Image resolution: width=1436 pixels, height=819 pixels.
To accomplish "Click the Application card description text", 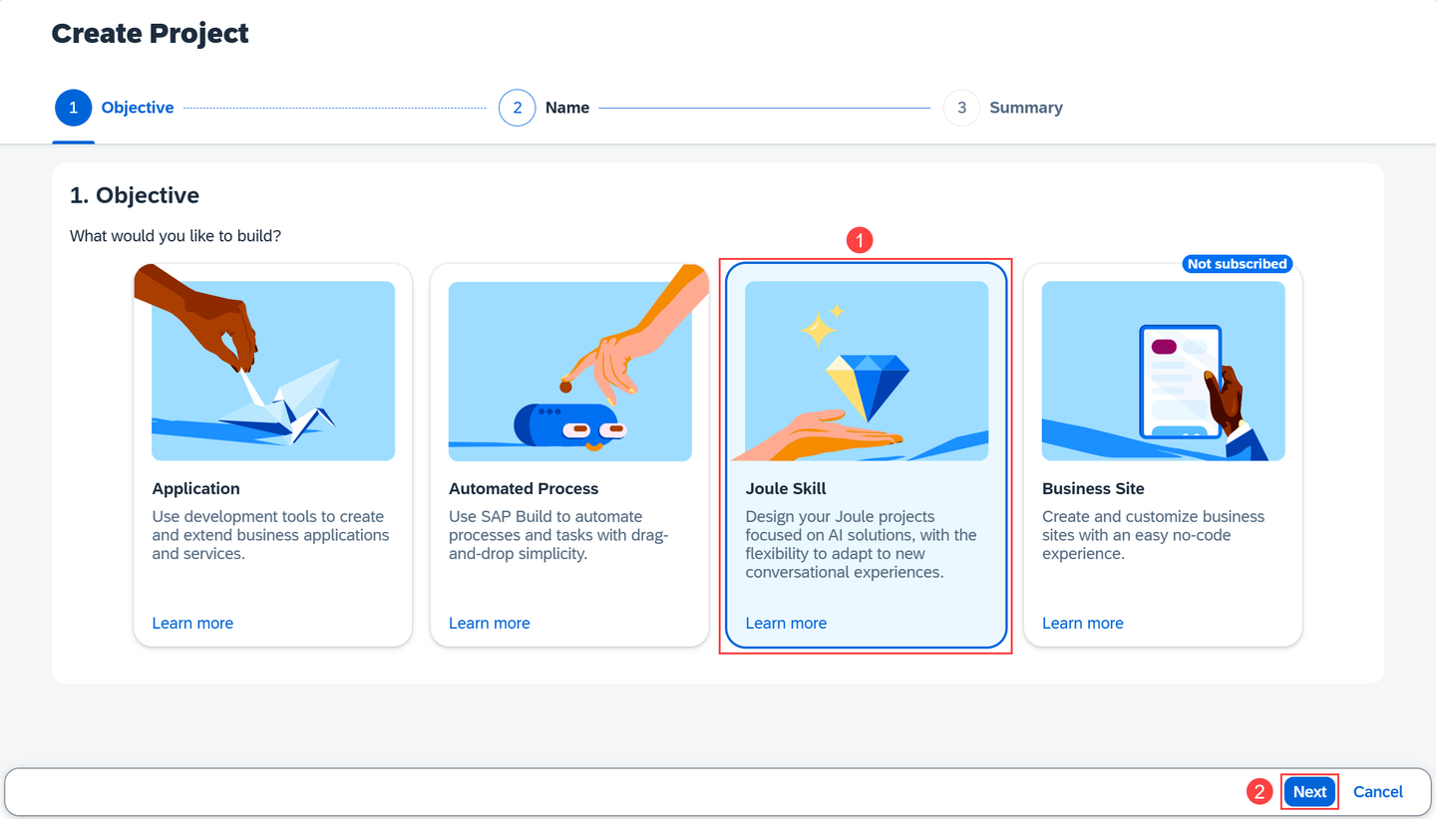I will 271,535.
